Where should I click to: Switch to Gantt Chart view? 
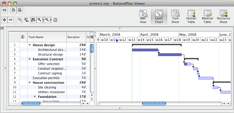click(x=159, y=16)
